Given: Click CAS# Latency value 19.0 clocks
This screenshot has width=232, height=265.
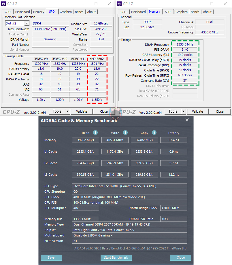Looking at the screenshot, I should [x=185, y=55].
